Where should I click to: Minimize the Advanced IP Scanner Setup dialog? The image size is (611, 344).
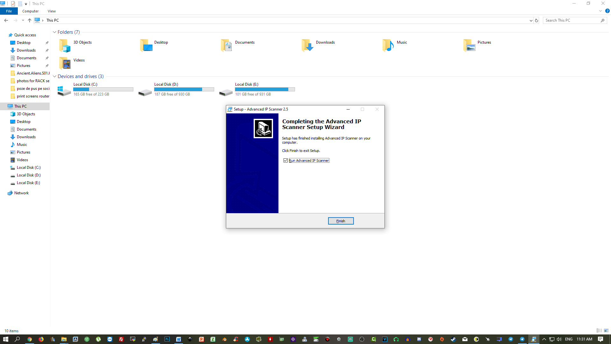pos(348,109)
